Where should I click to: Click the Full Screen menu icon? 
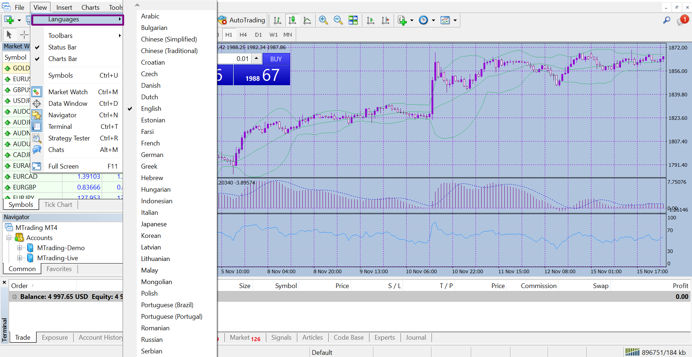[37, 166]
